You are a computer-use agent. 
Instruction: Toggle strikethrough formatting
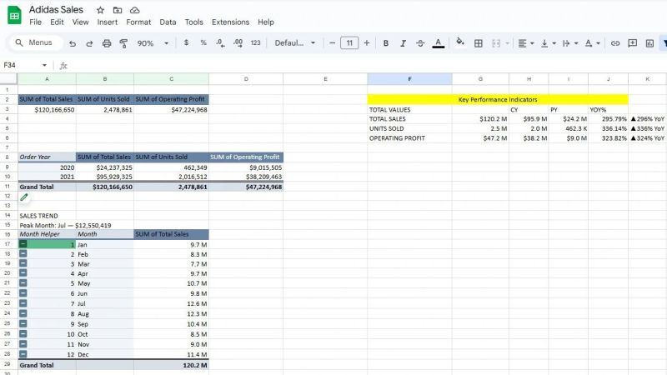pyautogui.click(x=420, y=43)
